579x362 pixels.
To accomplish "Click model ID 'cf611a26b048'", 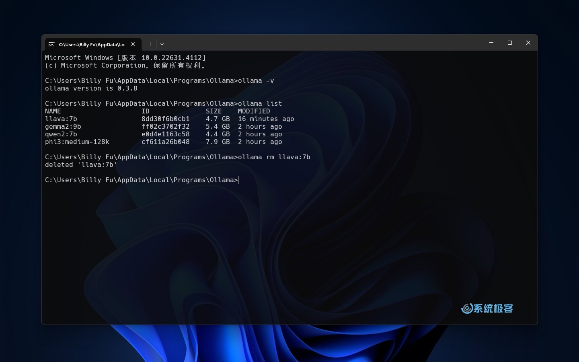I will [166, 142].
